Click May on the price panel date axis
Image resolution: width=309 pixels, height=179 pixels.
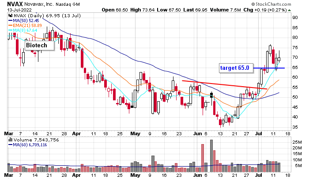pyautogui.click(x=135, y=133)
